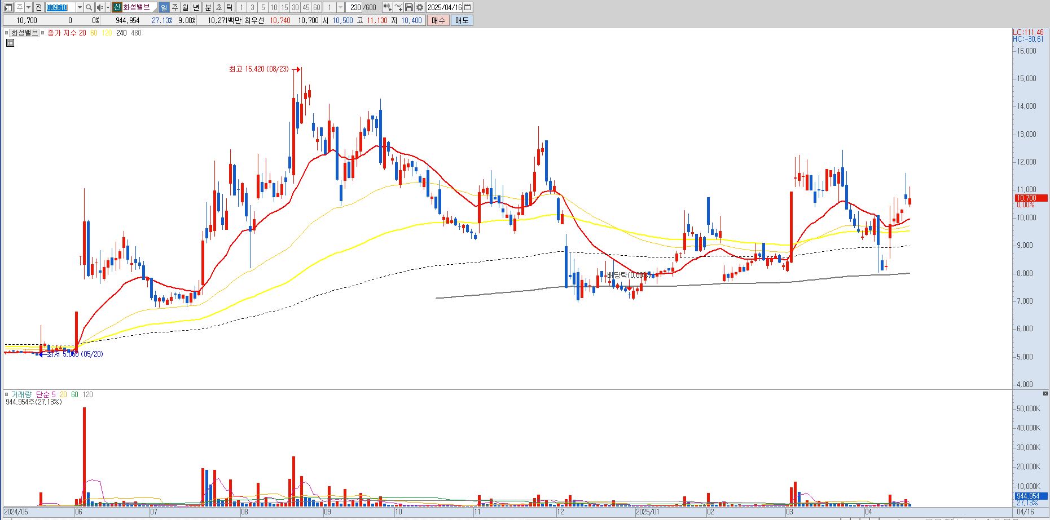Switch to the 틱 tick period toggle
Viewport: 1050px width, 520px height.
click(229, 7)
